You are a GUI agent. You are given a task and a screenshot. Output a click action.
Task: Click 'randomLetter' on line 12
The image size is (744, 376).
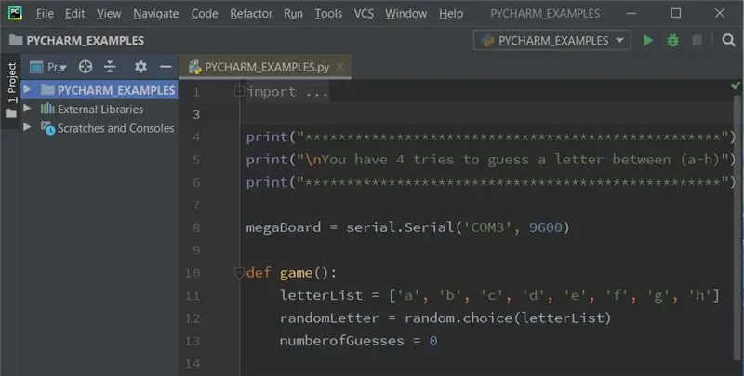[x=329, y=318]
